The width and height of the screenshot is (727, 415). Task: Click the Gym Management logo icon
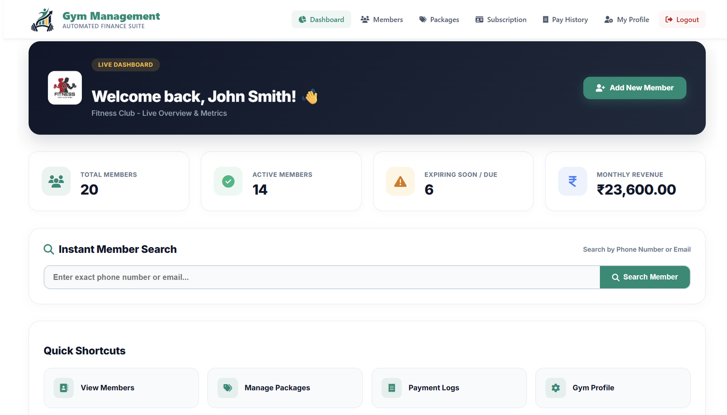[x=42, y=20]
